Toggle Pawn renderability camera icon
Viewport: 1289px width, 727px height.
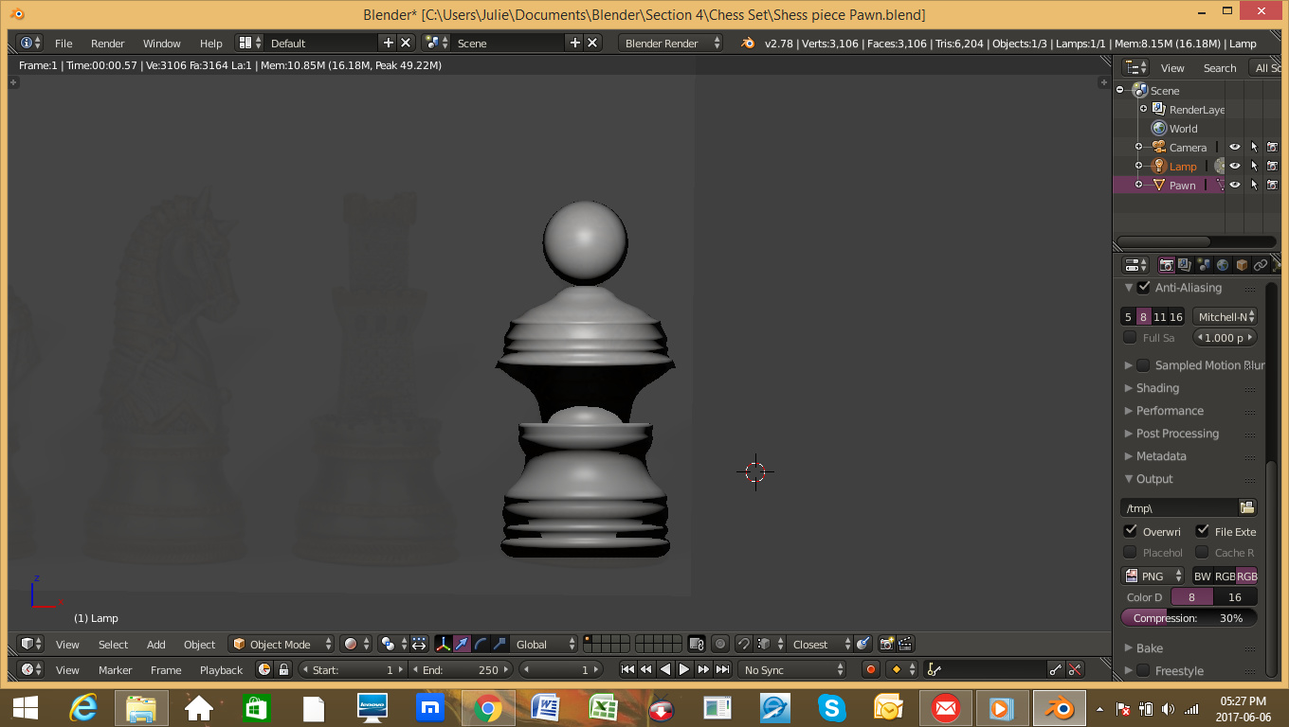(1272, 185)
